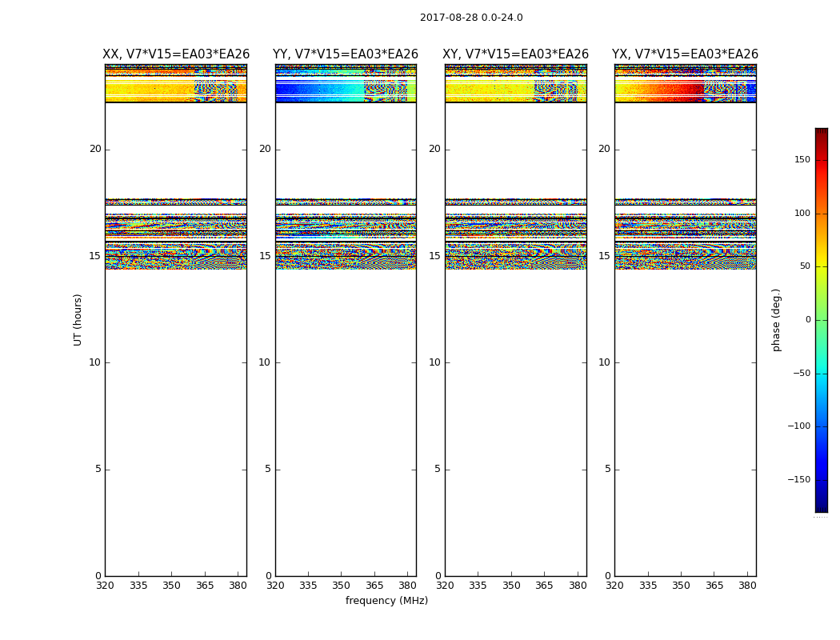
Task: Click the XY plot x-axis tick '365'
Action: coord(544,586)
